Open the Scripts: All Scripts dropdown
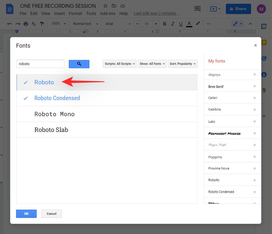The width and height of the screenshot is (272, 234). [120, 64]
